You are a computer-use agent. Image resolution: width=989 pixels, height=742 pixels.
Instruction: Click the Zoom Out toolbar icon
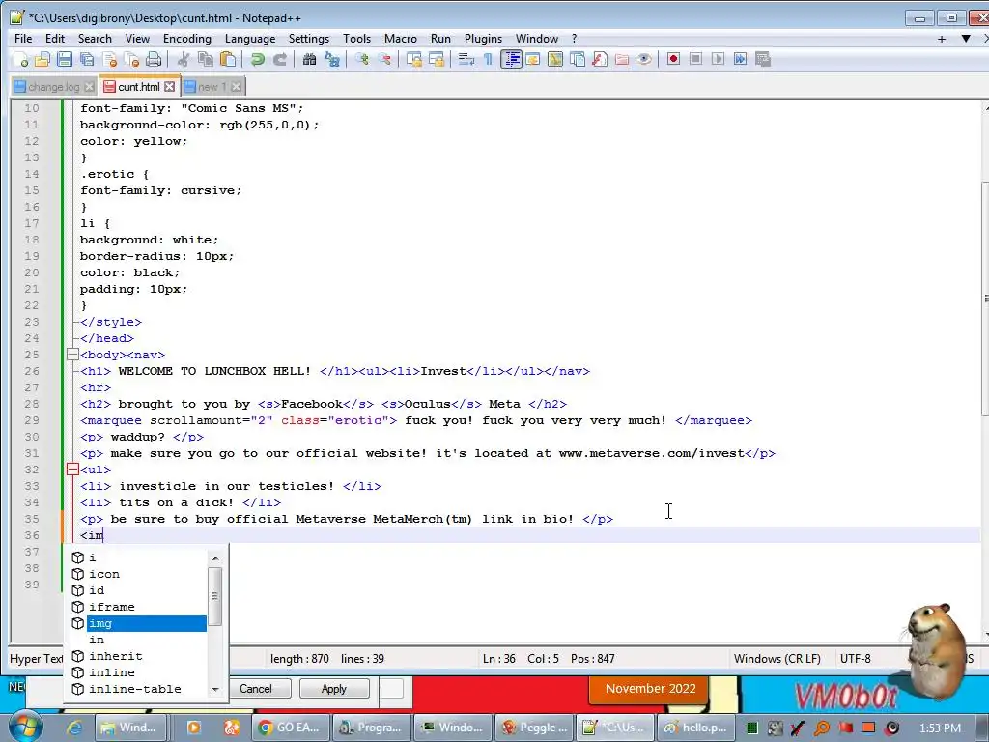[384, 59]
